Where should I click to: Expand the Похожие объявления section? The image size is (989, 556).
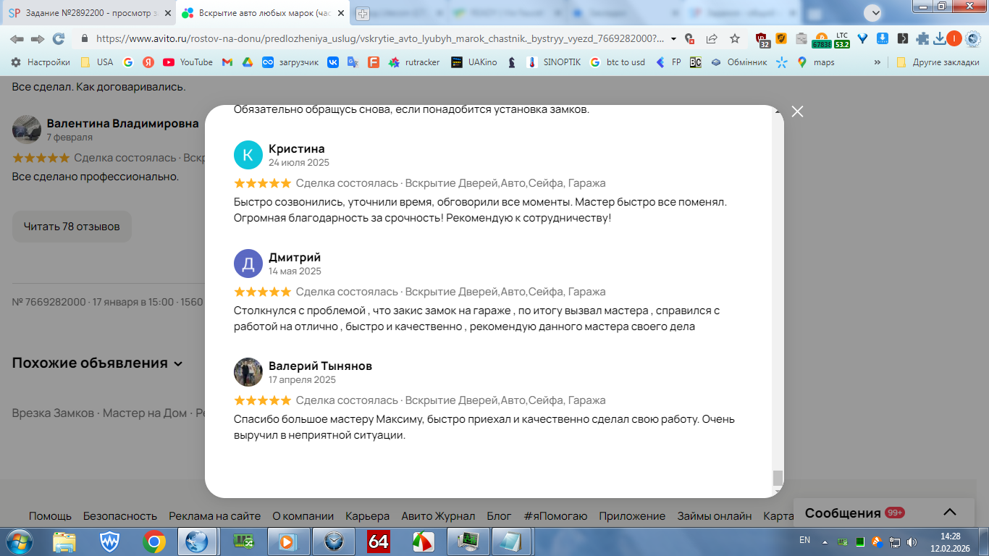coord(97,363)
